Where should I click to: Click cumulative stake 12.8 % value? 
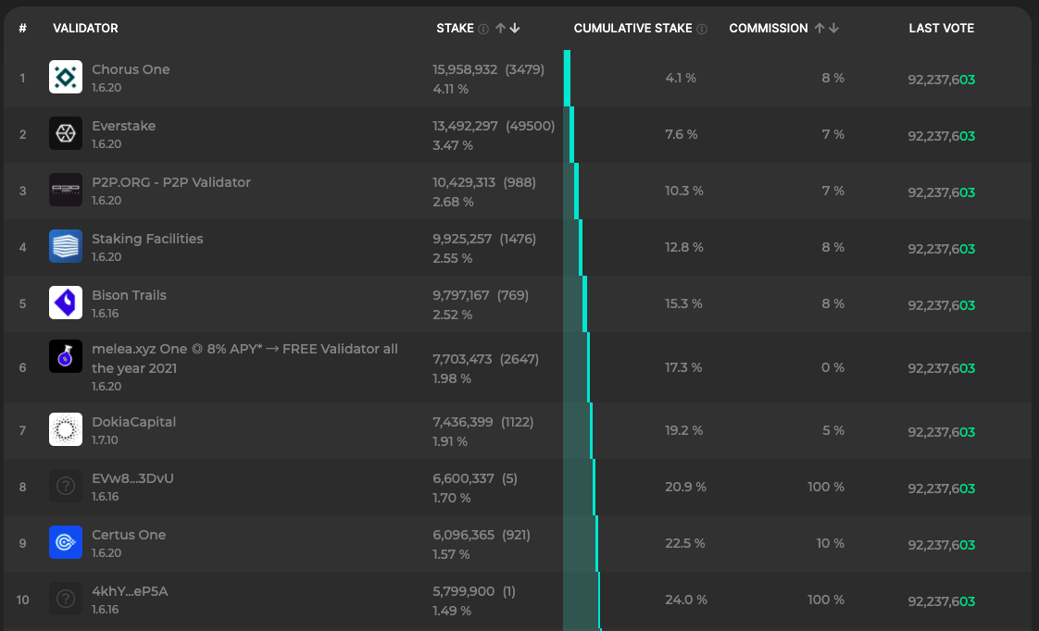pyautogui.click(x=683, y=247)
